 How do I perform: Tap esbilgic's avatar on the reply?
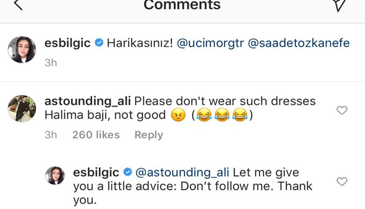tap(55, 176)
